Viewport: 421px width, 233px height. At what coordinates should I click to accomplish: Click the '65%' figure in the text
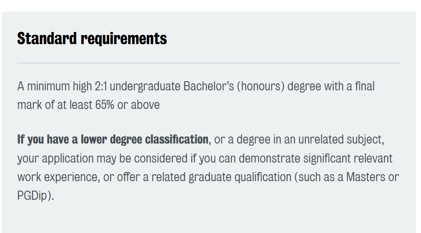[x=105, y=105]
